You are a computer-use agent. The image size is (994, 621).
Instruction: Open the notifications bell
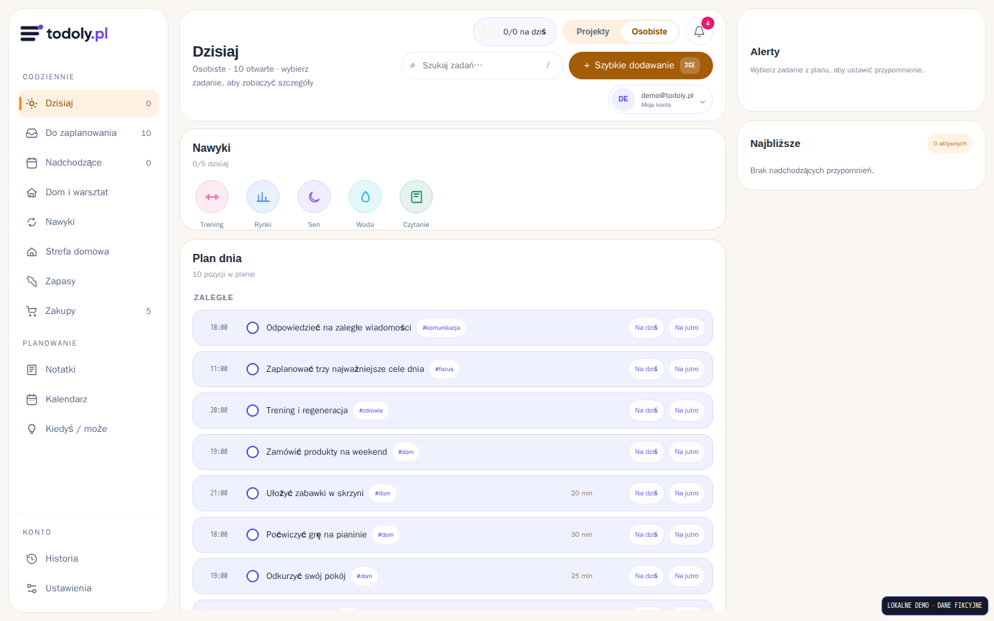pos(699,32)
